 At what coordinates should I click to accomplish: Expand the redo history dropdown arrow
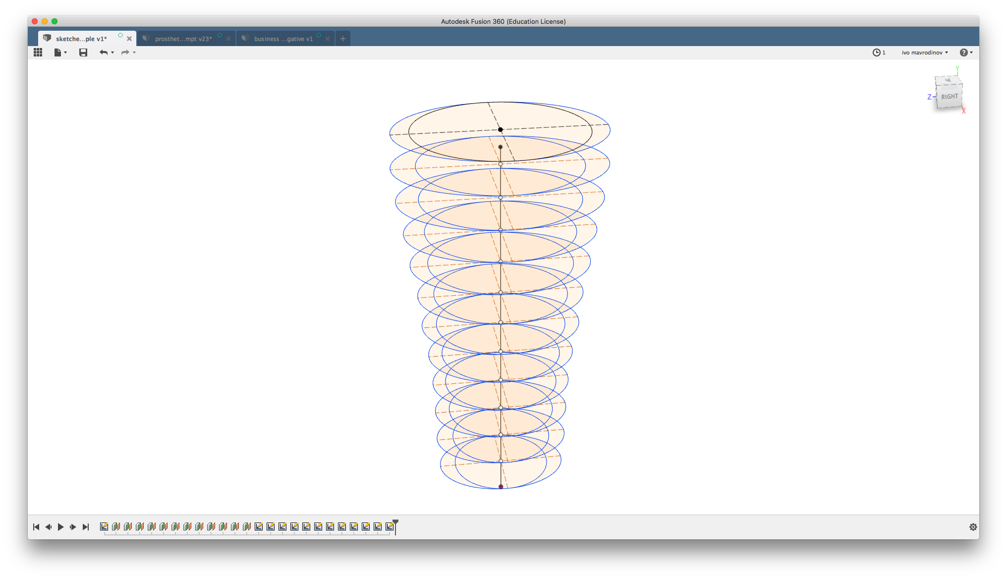click(x=134, y=53)
